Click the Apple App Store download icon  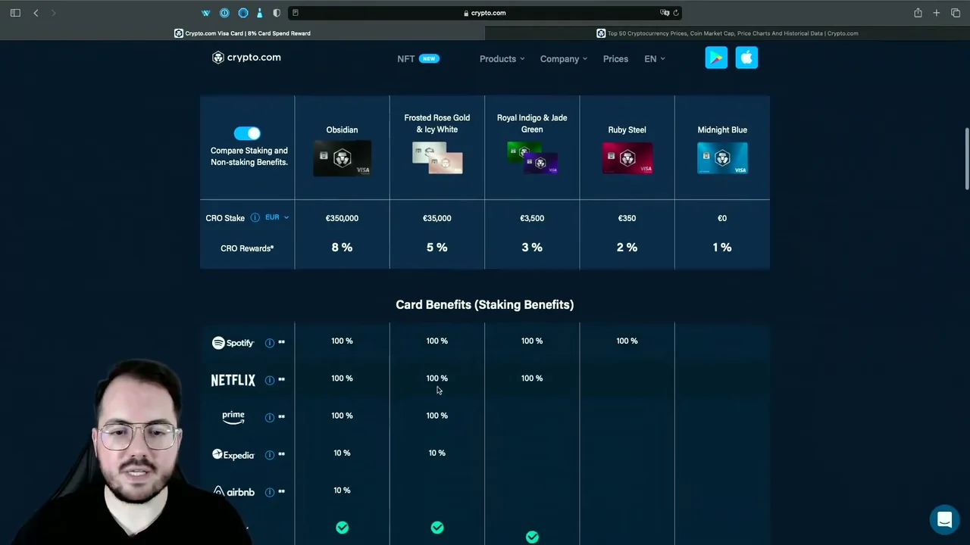[x=746, y=58]
